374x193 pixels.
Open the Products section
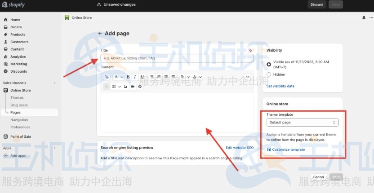[18, 35]
